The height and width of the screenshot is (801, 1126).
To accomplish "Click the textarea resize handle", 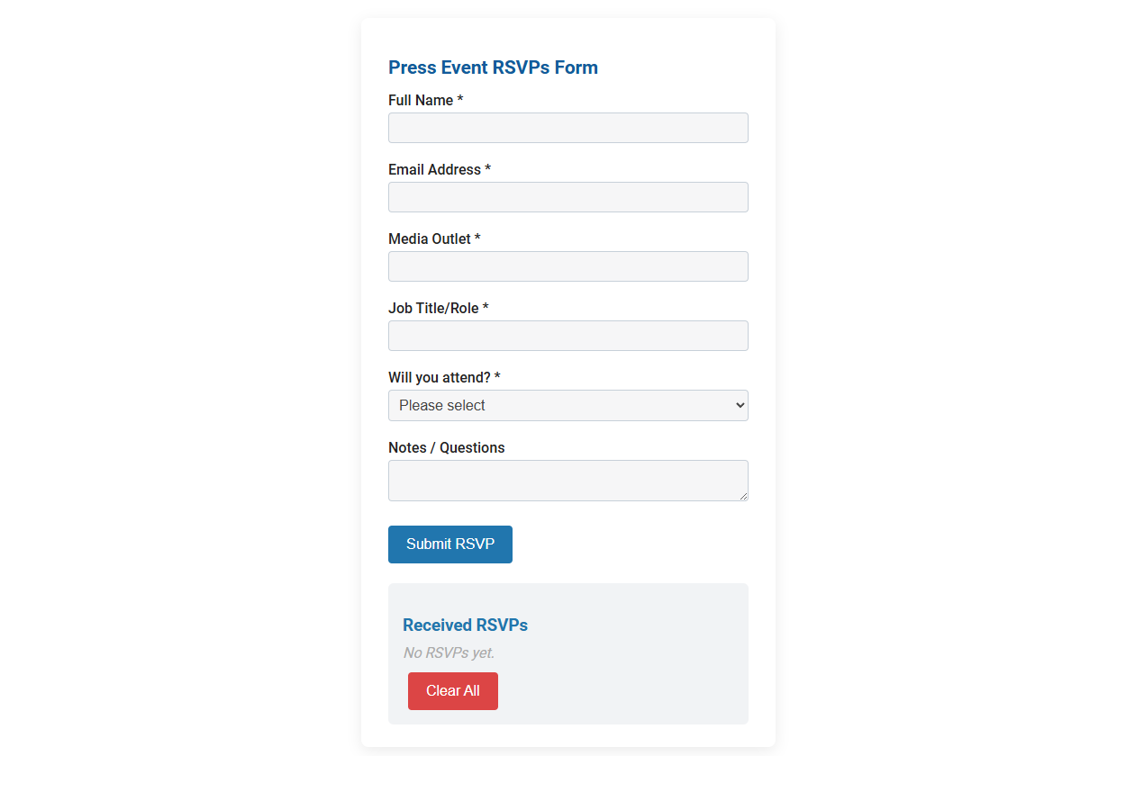I will [x=744, y=498].
